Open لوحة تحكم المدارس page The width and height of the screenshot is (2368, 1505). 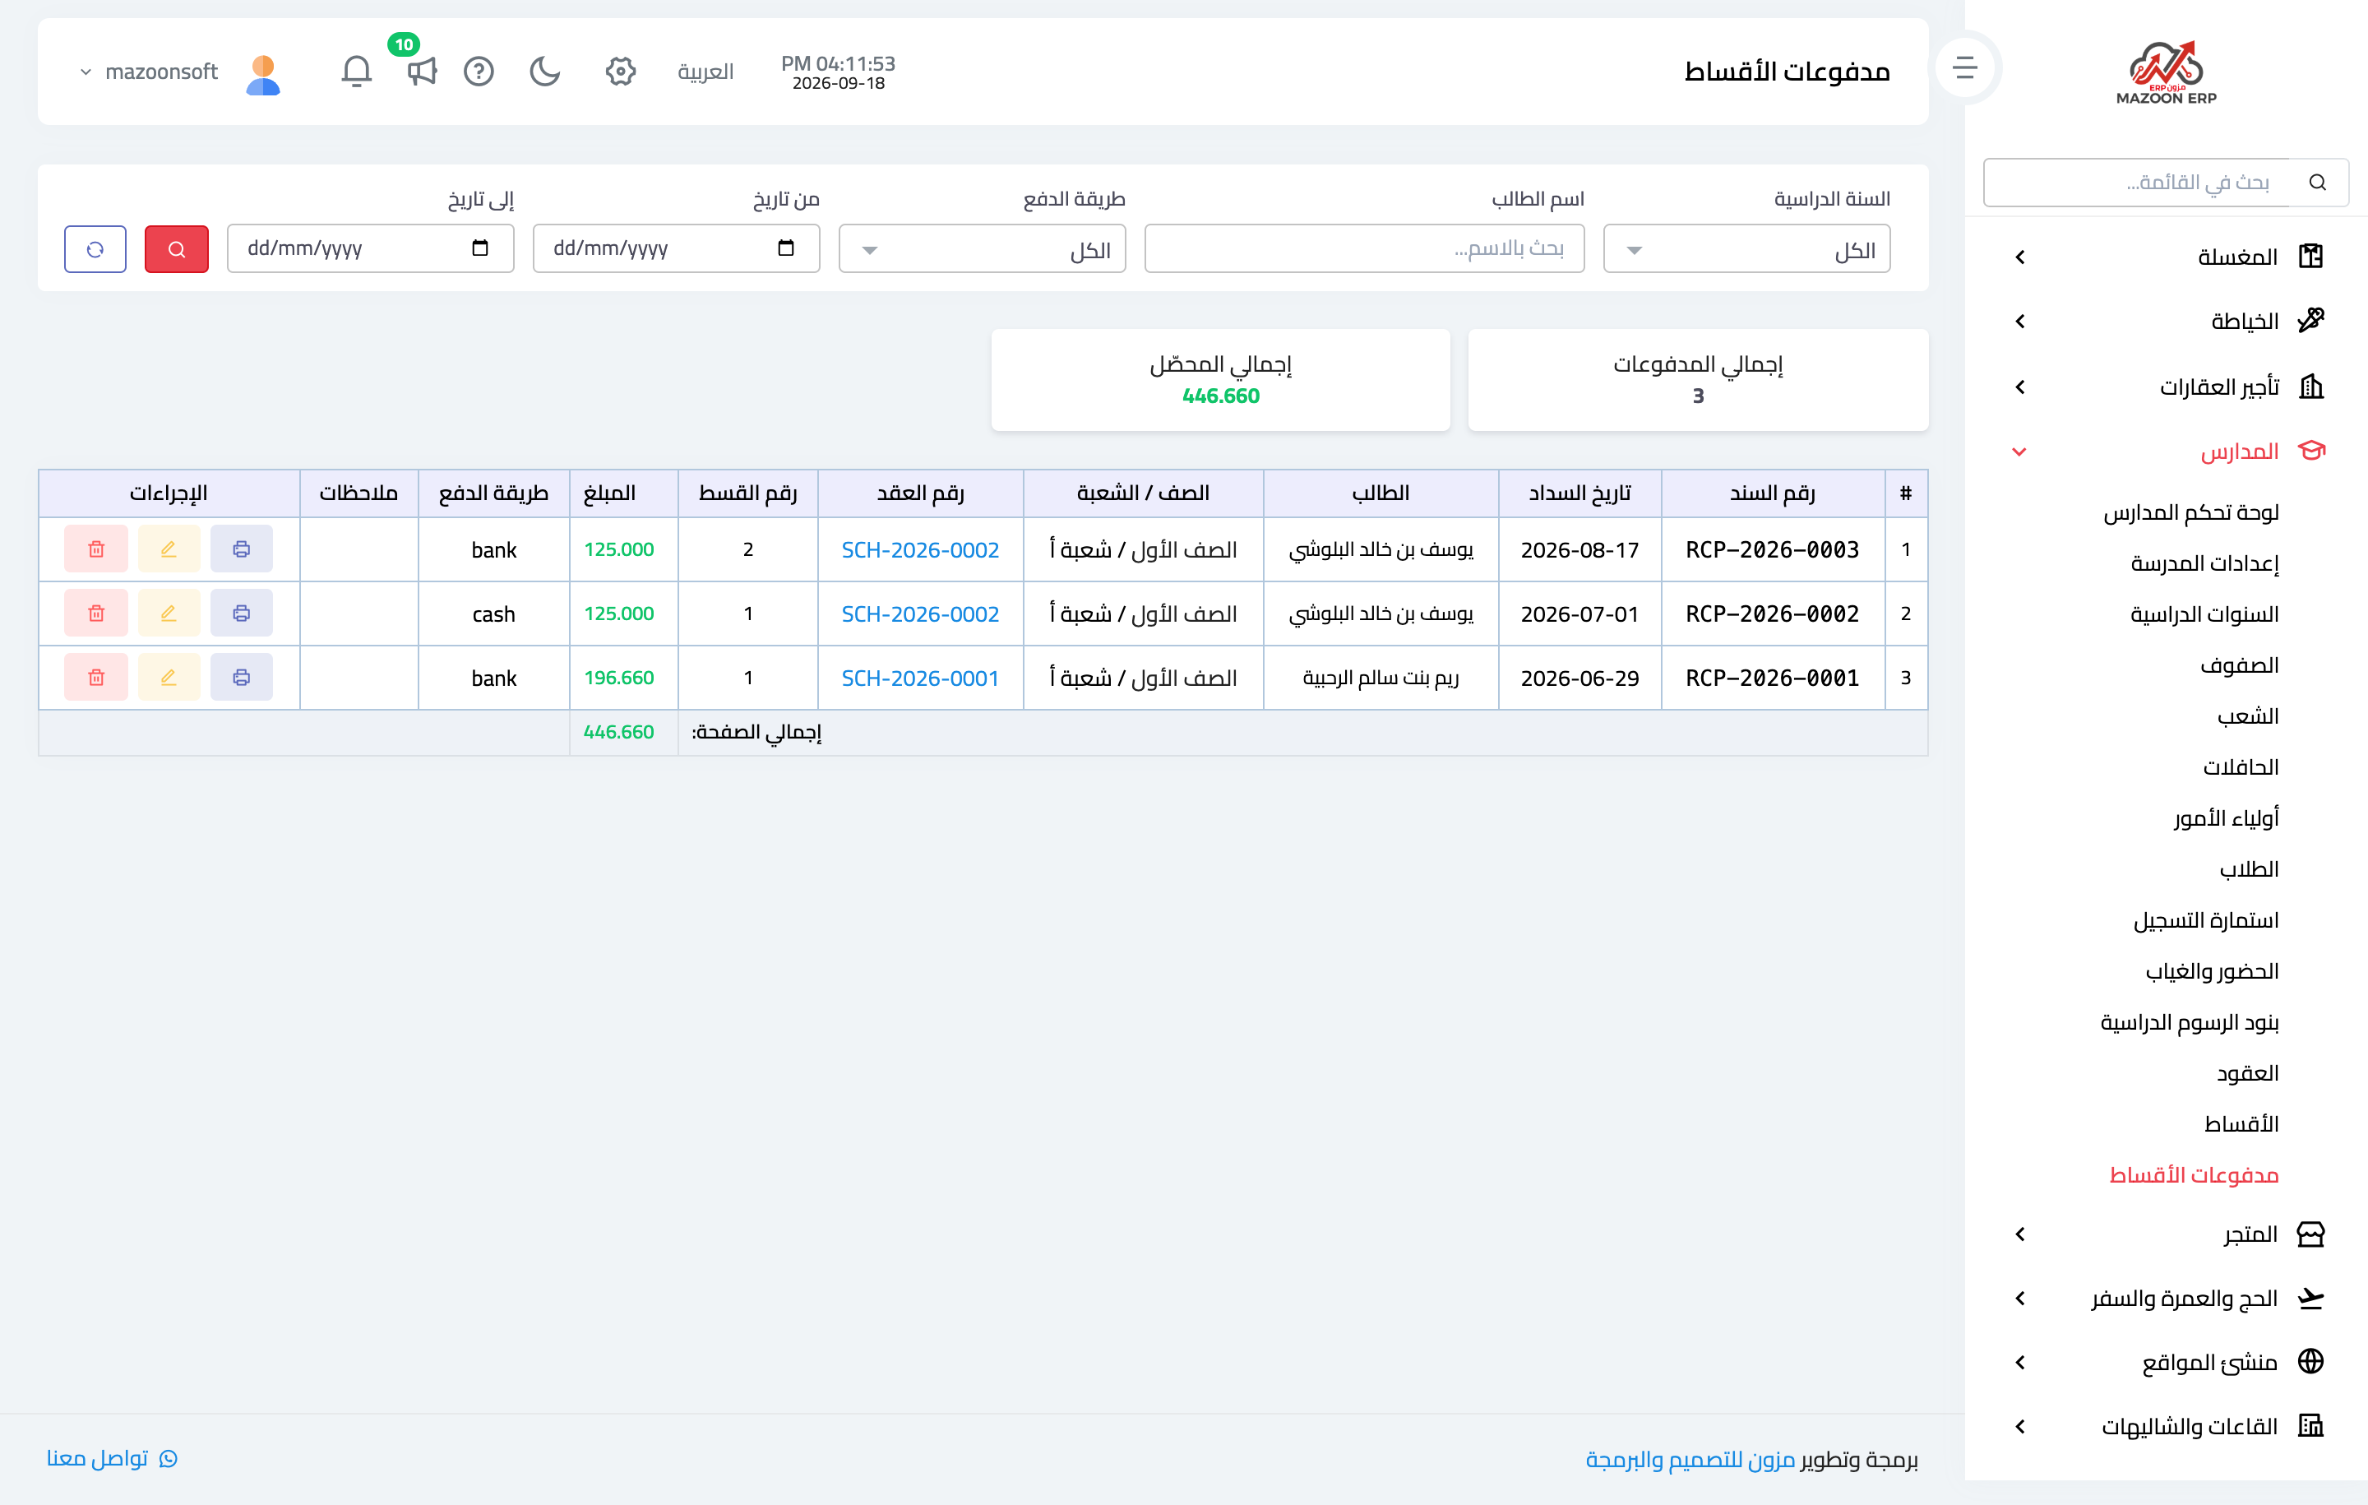pyautogui.click(x=2191, y=512)
